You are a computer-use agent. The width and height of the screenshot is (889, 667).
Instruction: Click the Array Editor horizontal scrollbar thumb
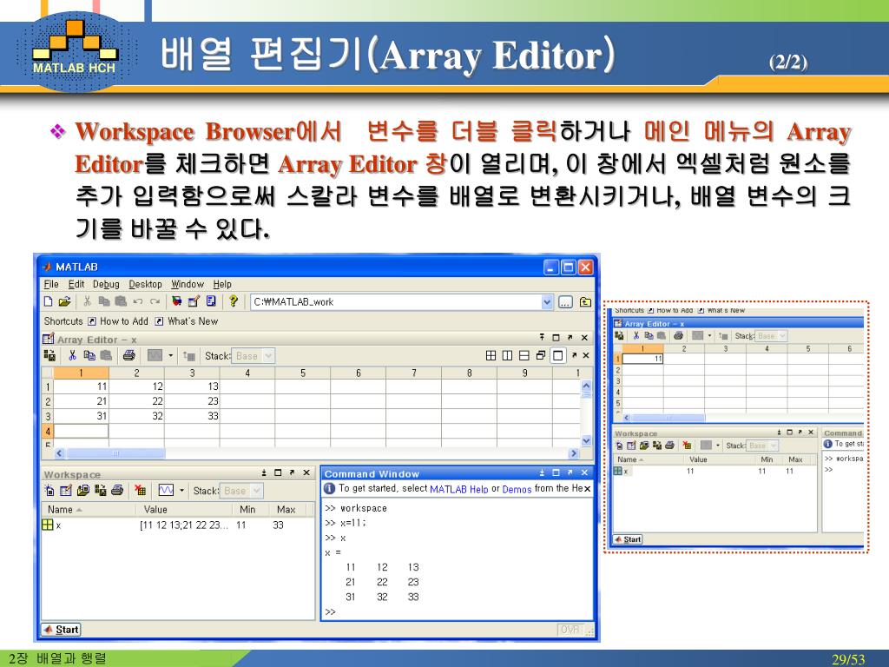pyautogui.click(x=116, y=453)
